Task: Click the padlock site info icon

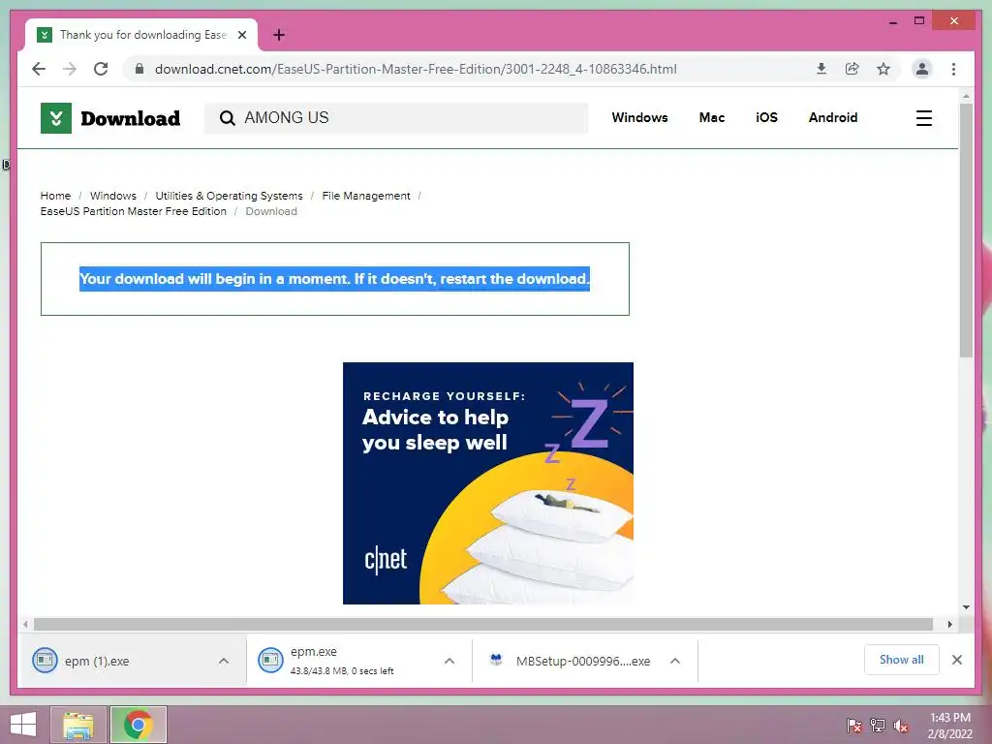Action: 139,69
